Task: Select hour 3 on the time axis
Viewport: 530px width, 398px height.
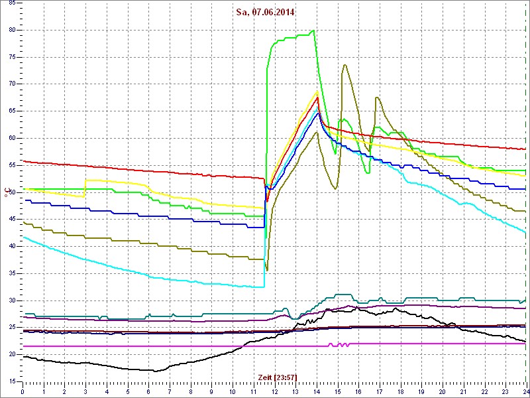Action: pyautogui.click(x=85, y=391)
